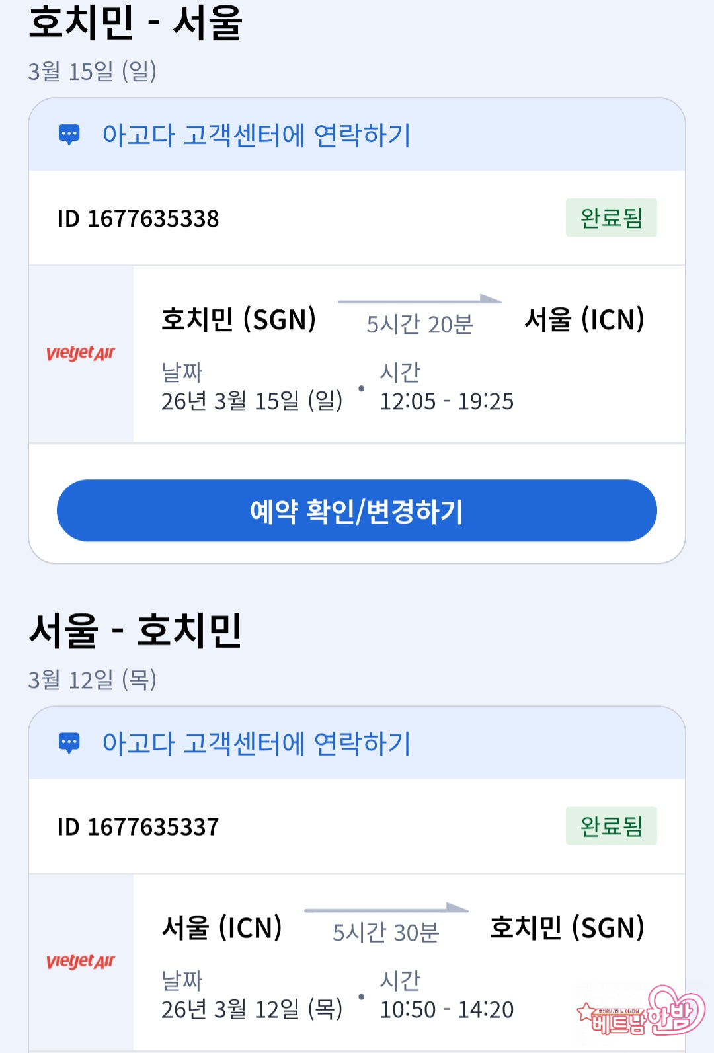Tap the 10:50 - 14:20 flight time
The width and height of the screenshot is (714, 1053).
pos(446,1009)
